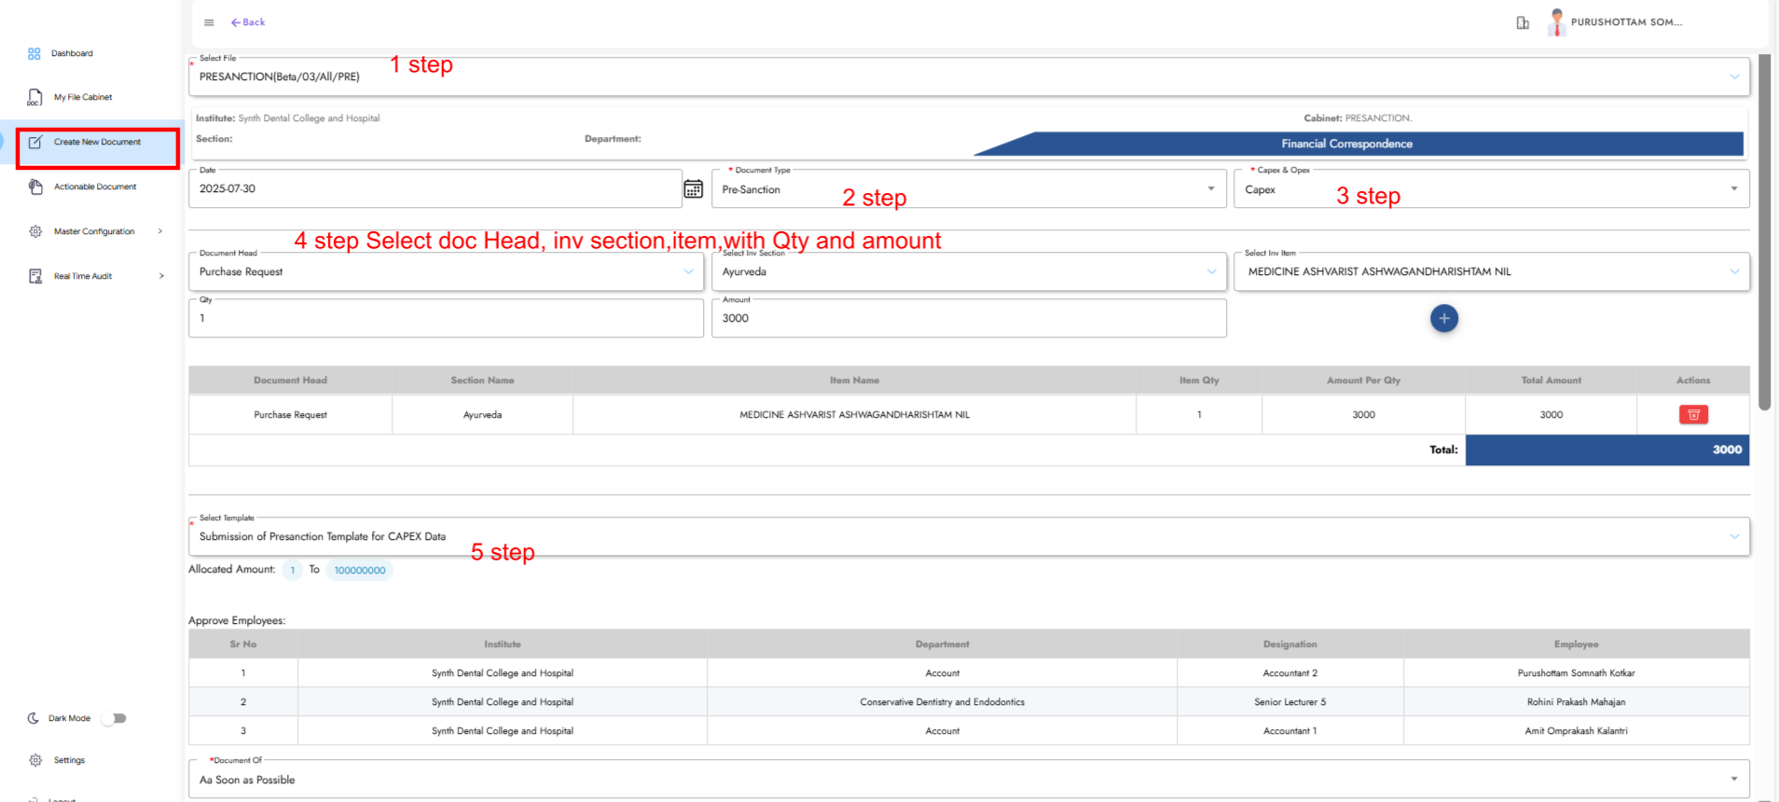This screenshot has height=802, width=1779.
Task: Click the Back link
Action: click(248, 22)
